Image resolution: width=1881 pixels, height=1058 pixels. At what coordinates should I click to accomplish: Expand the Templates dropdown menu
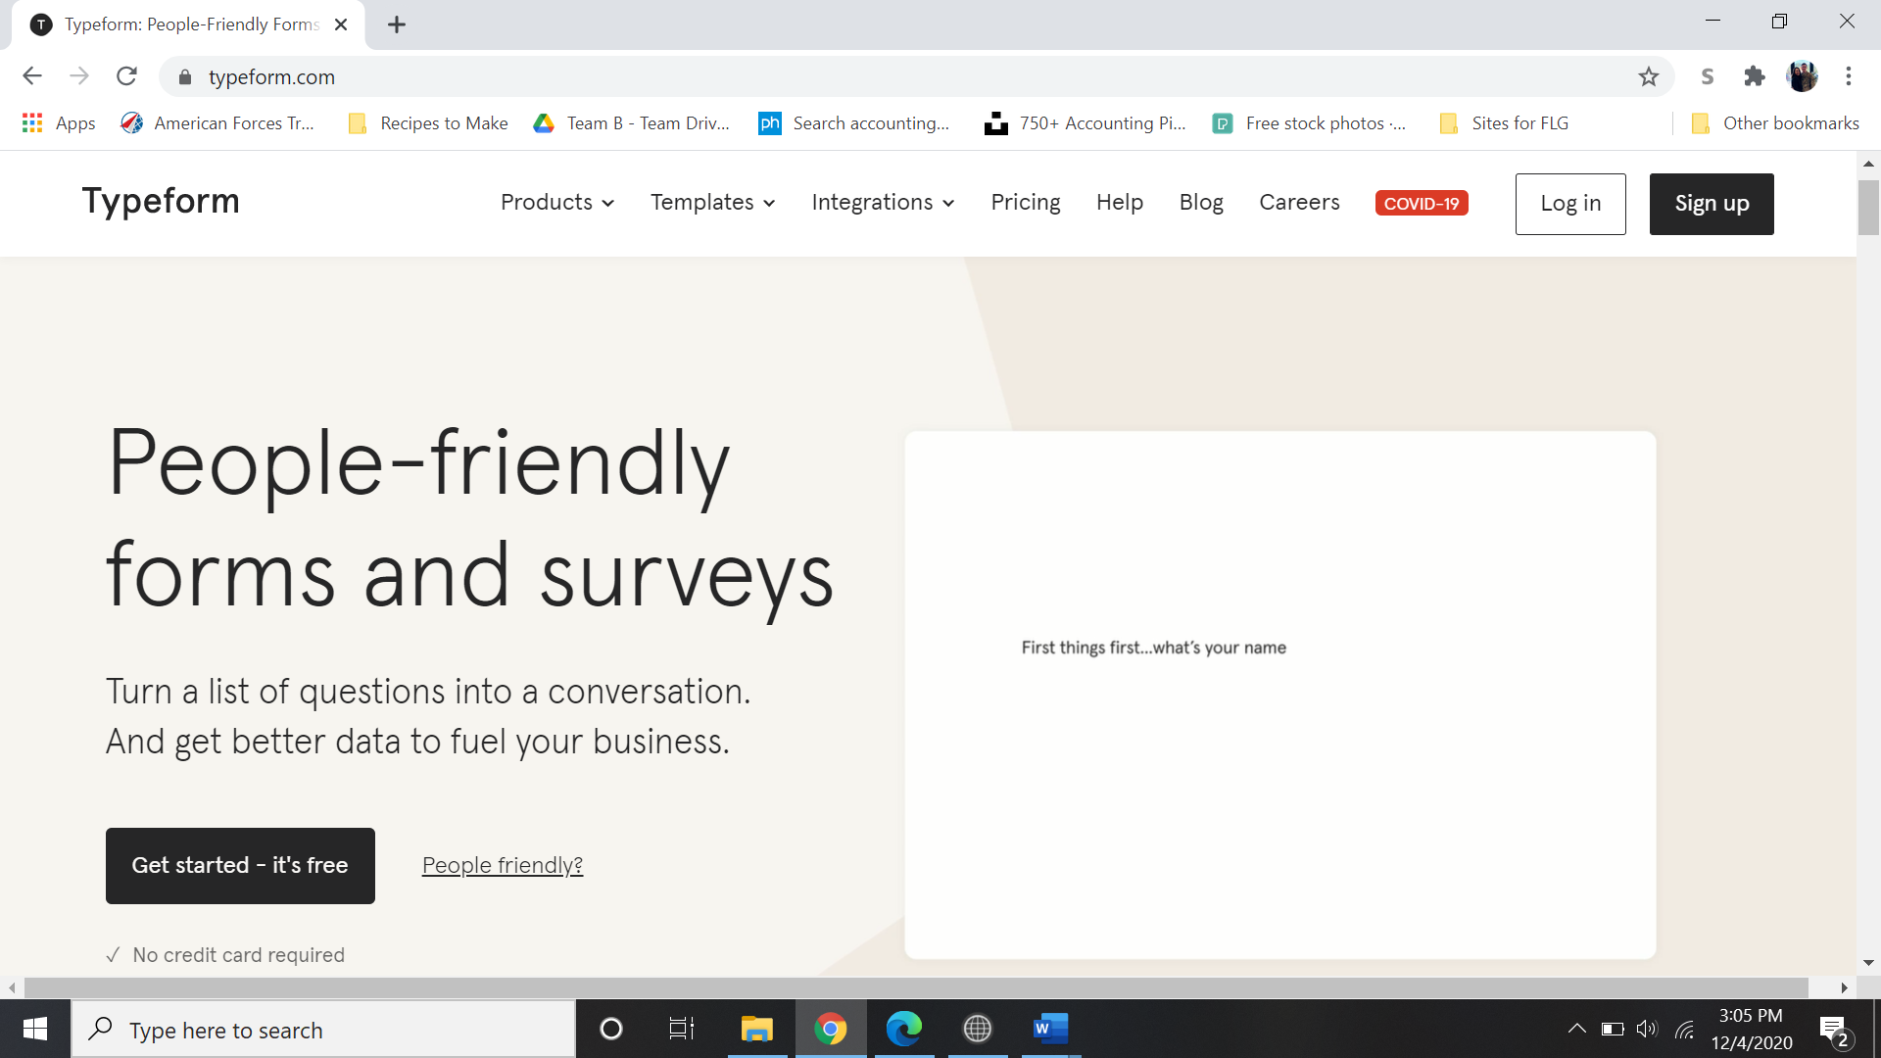712,203
